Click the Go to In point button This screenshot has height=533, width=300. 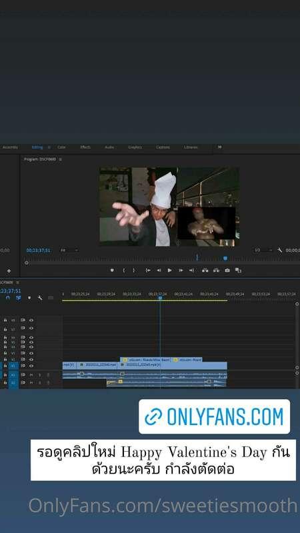click(x=148, y=270)
